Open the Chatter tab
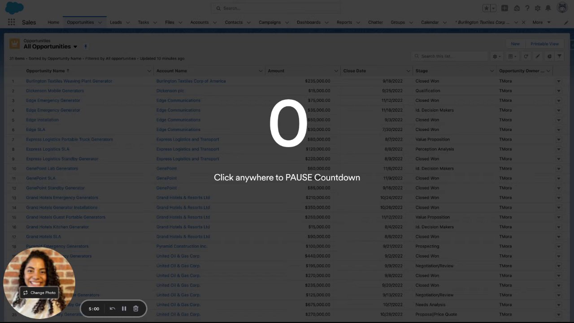The height and width of the screenshot is (323, 574). click(375, 22)
